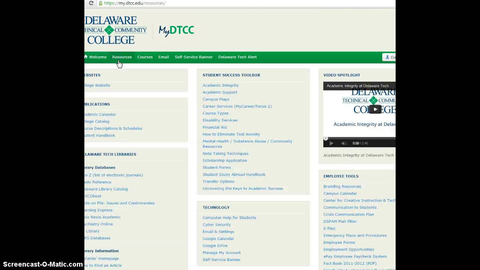Open Center for Creative Instruction & Tech link

(359, 200)
